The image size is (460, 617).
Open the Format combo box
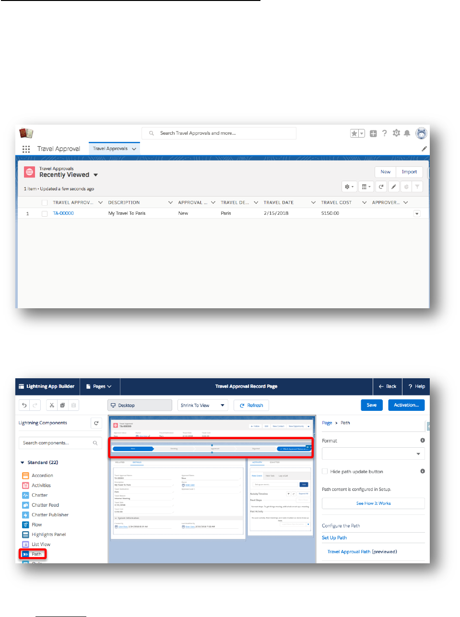[x=373, y=454]
